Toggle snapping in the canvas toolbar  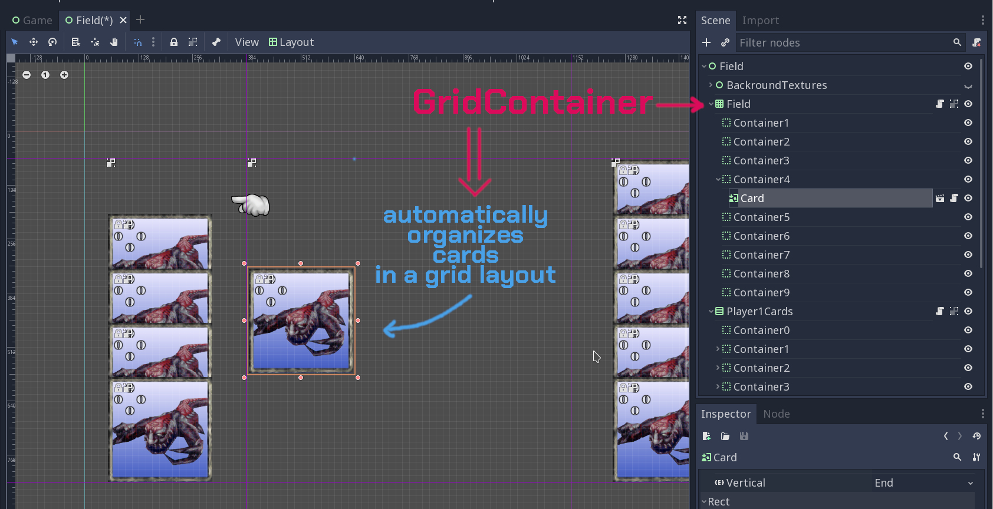(137, 42)
